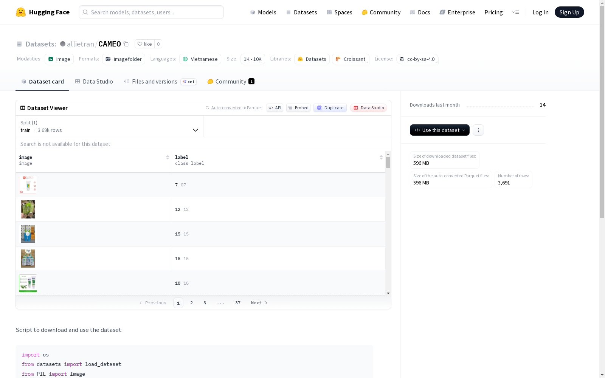This screenshot has height=378, width=605.
Task: Open the Docs navigation link
Action: click(420, 12)
